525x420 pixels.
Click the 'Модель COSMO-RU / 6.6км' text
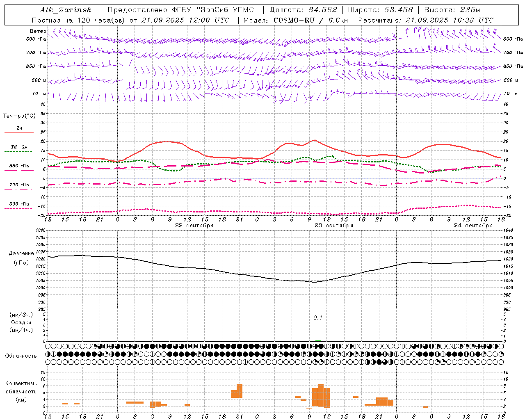tap(296, 20)
